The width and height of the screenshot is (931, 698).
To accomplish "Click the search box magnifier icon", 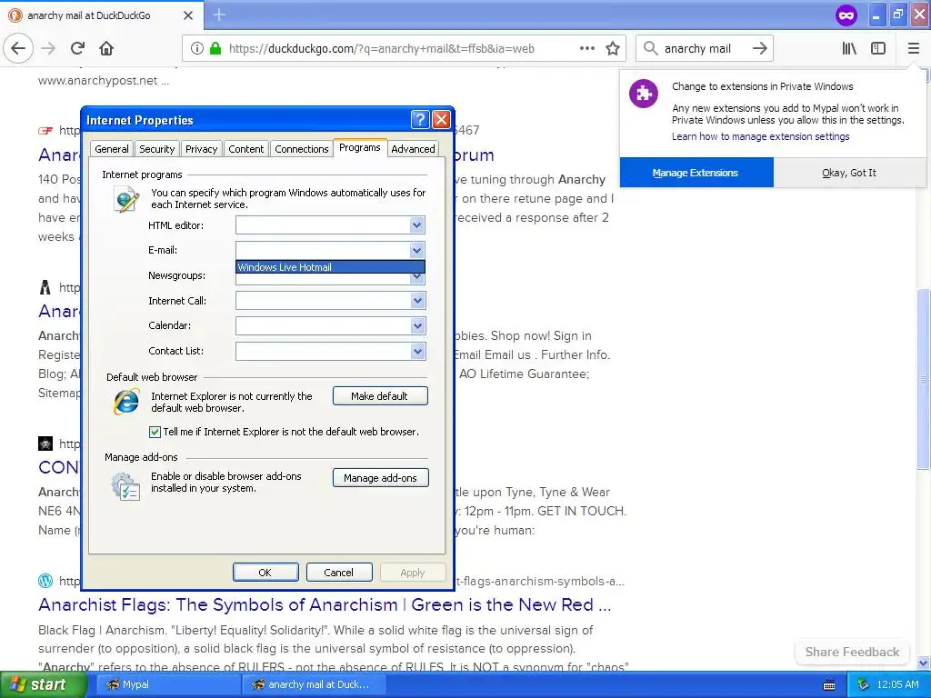I will click(651, 48).
